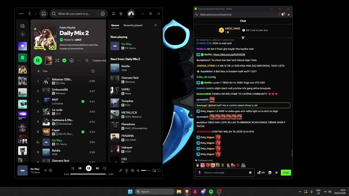The width and height of the screenshot is (349, 196).
Task: Go back using Spotify's left arrow
Action: tap(30, 14)
